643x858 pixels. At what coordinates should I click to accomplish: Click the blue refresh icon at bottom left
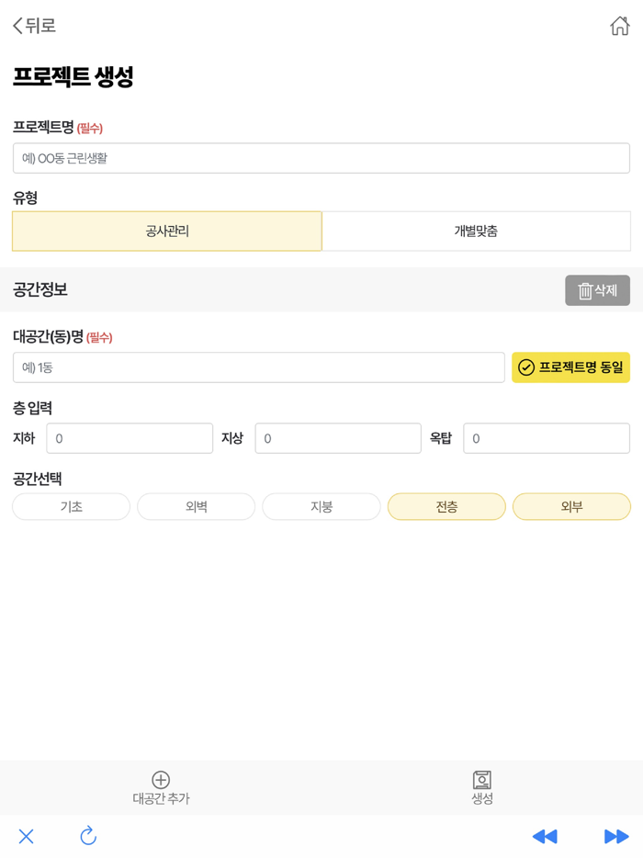click(x=89, y=837)
